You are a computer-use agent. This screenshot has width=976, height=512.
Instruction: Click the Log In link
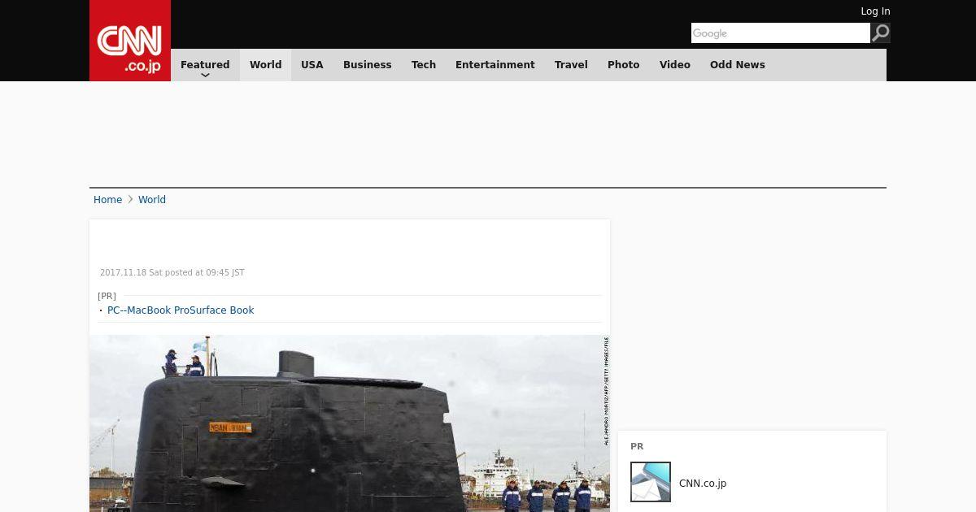click(875, 11)
